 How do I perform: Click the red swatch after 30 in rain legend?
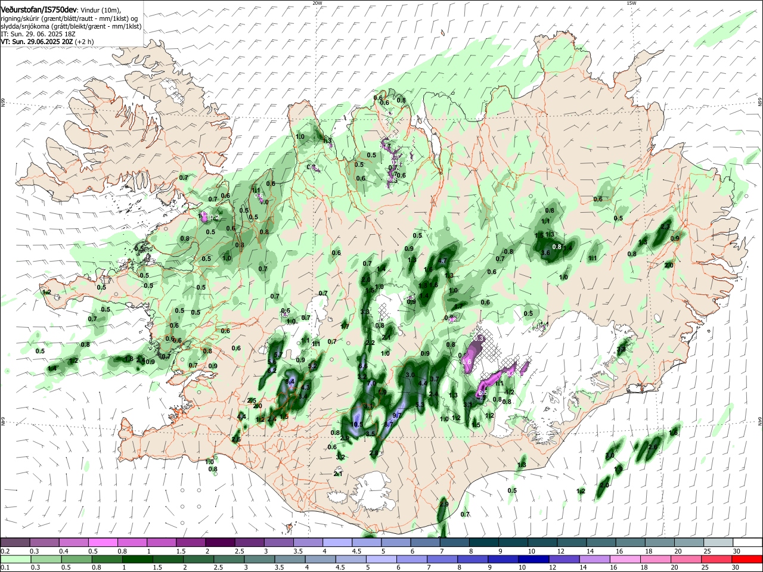tap(748, 559)
